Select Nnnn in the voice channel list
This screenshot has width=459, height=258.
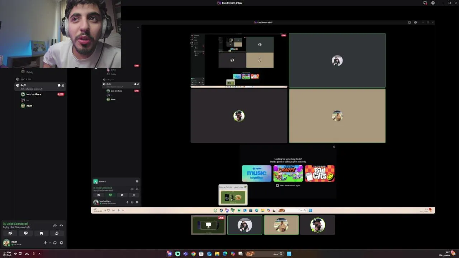[x=29, y=106]
